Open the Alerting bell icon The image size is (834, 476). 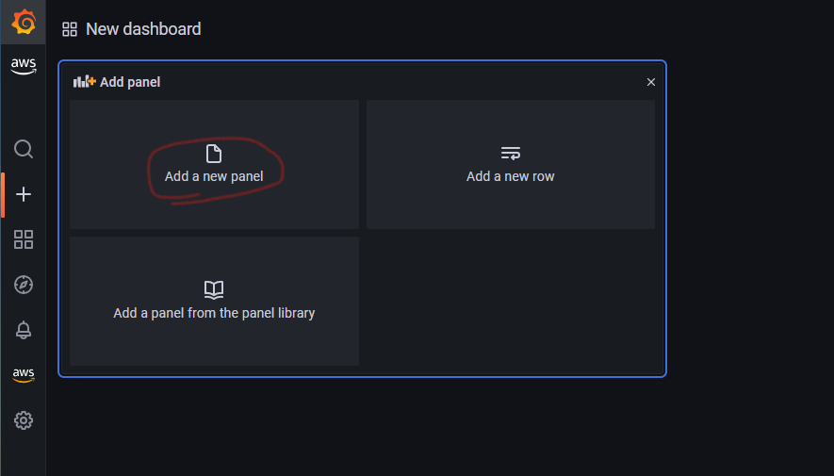24,330
